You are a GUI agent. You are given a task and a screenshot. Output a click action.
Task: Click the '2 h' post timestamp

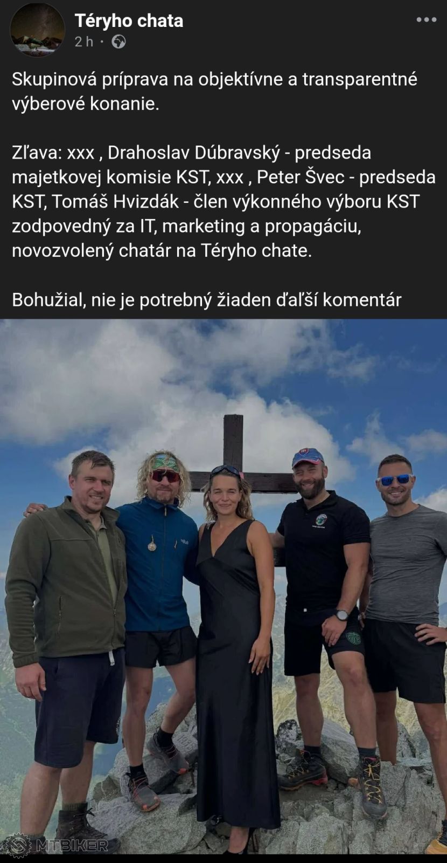coord(84,42)
